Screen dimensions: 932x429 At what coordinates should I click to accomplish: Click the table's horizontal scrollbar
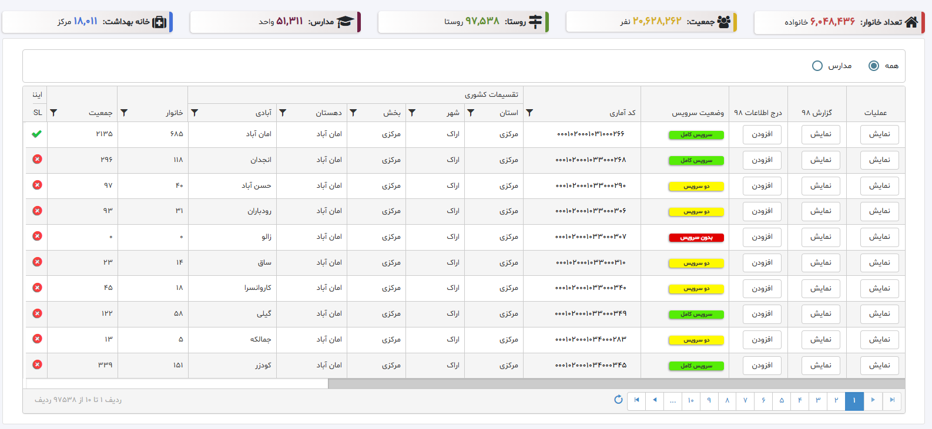coord(616,384)
